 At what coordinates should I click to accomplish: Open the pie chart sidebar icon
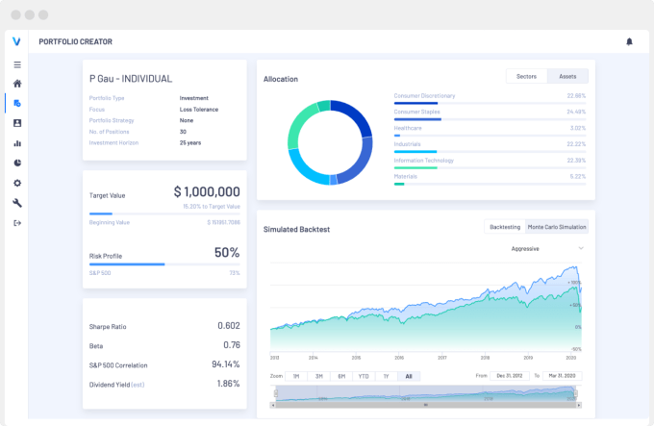(x=17, y=163)
